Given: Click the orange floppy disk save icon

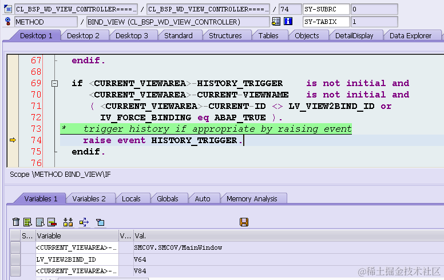Looking at the screenshot, I should pyautogui.click(x=244, y=222).
